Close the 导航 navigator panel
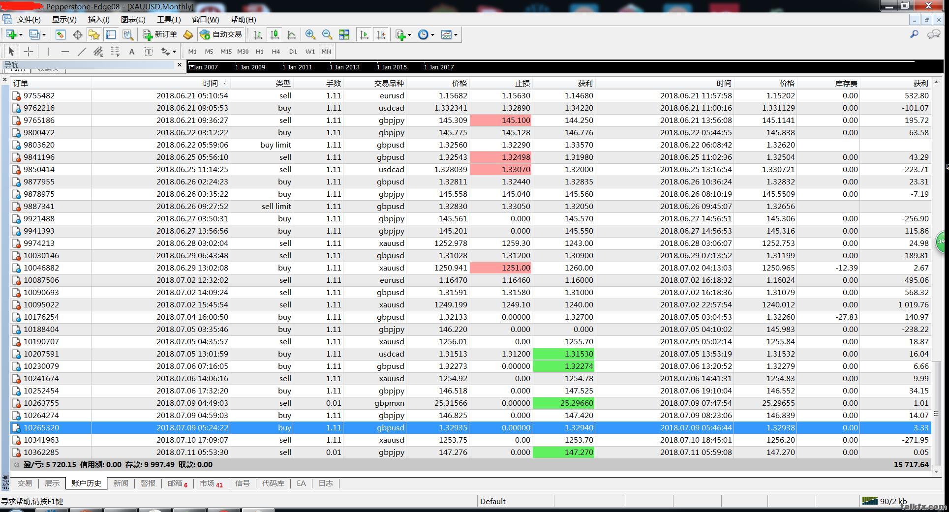The width and height of the screenshot is (949, 512). (180, 65)
